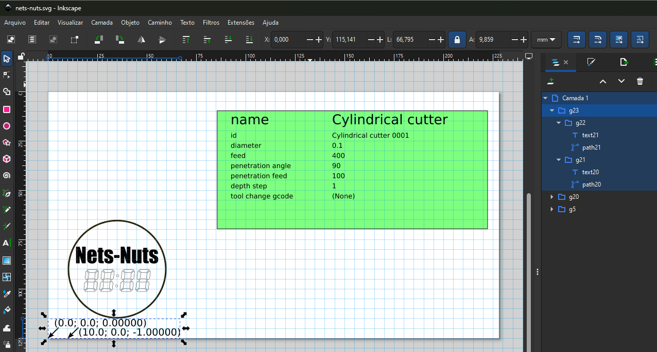Collapse the g22 group

pos(559,123)
